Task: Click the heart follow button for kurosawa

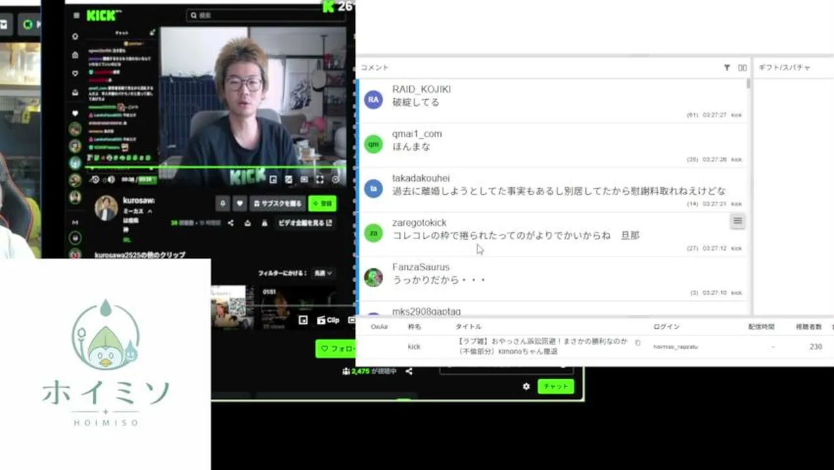Action: pos(239,204)
